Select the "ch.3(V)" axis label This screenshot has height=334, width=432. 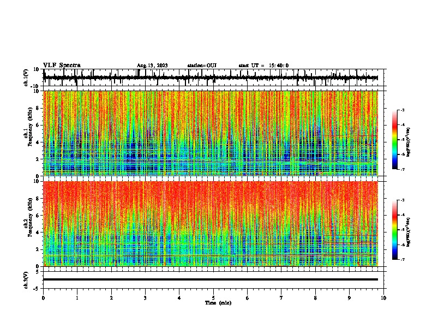(x=26, y=280)
